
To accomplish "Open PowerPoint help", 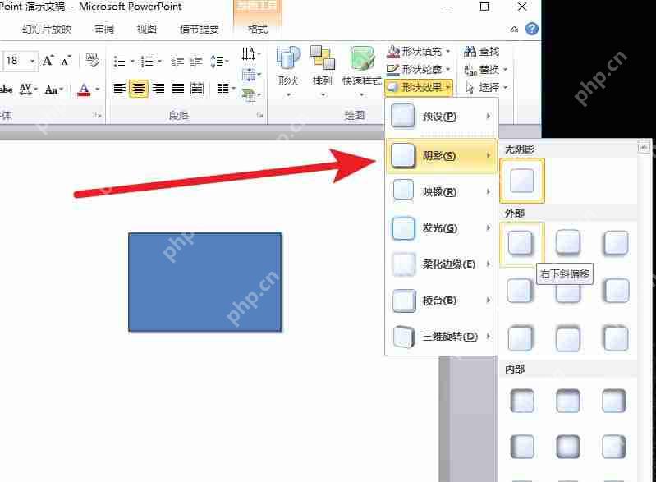I will [x=532, y=29].
